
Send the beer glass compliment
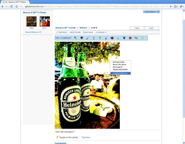pos(94,38)
